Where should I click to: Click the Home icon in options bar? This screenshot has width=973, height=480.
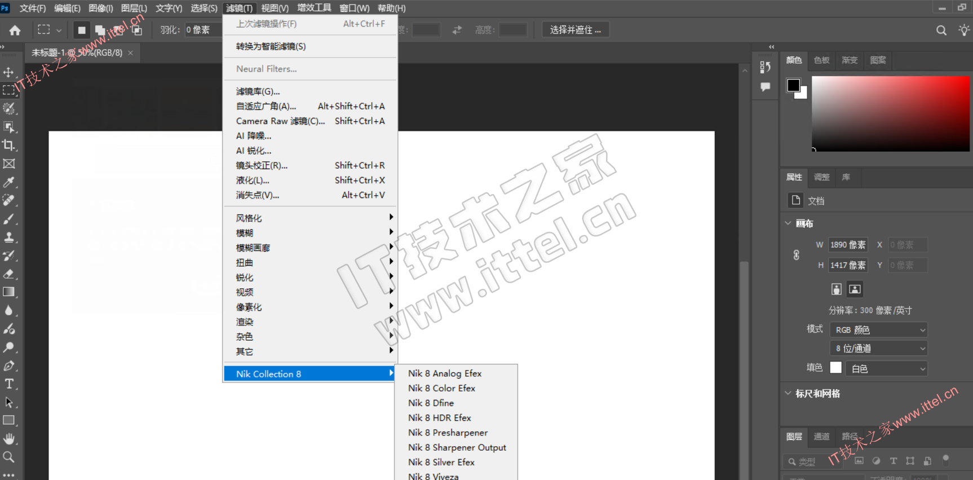15,30
